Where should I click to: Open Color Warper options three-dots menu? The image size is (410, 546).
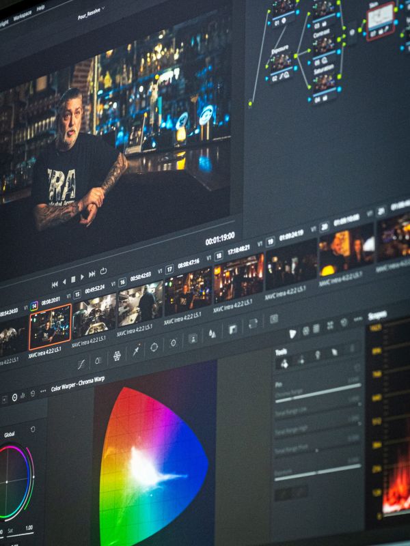point(43,391)
